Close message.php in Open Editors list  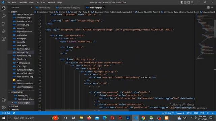tap(12, 103)
